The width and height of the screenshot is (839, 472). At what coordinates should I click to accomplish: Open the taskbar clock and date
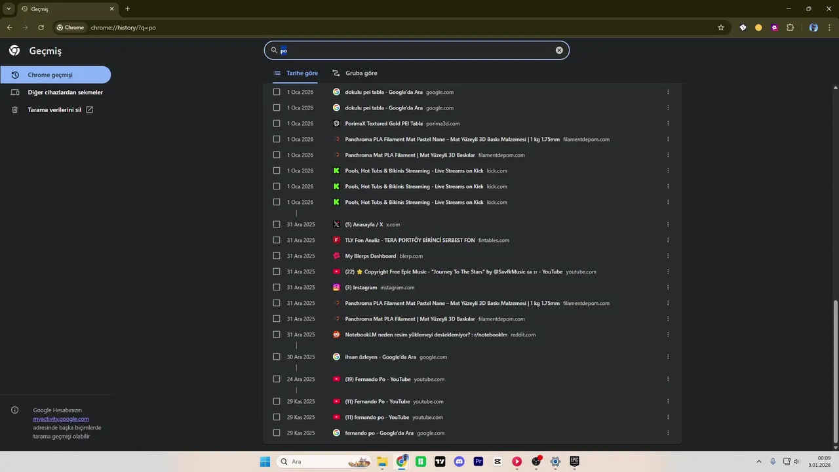pos(821,462)
